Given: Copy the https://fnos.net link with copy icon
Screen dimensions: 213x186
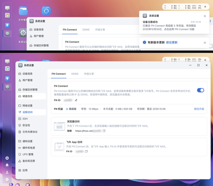Looking at the screenshot, I should point(104,131).
